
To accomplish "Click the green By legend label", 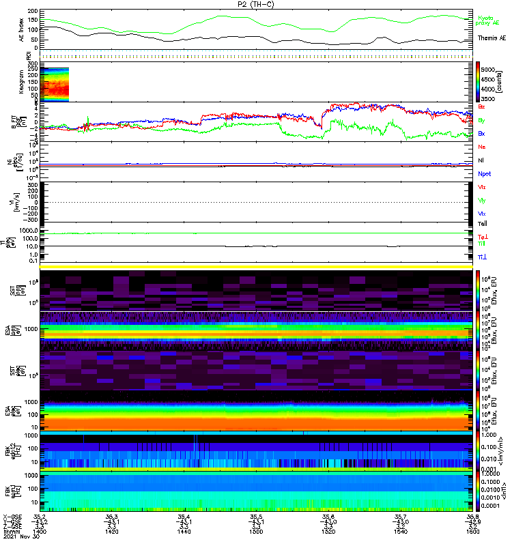I will 481,121.
